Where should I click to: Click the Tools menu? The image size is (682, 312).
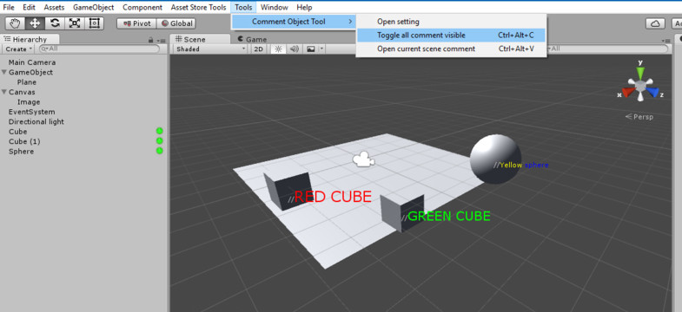pos(243,8)
